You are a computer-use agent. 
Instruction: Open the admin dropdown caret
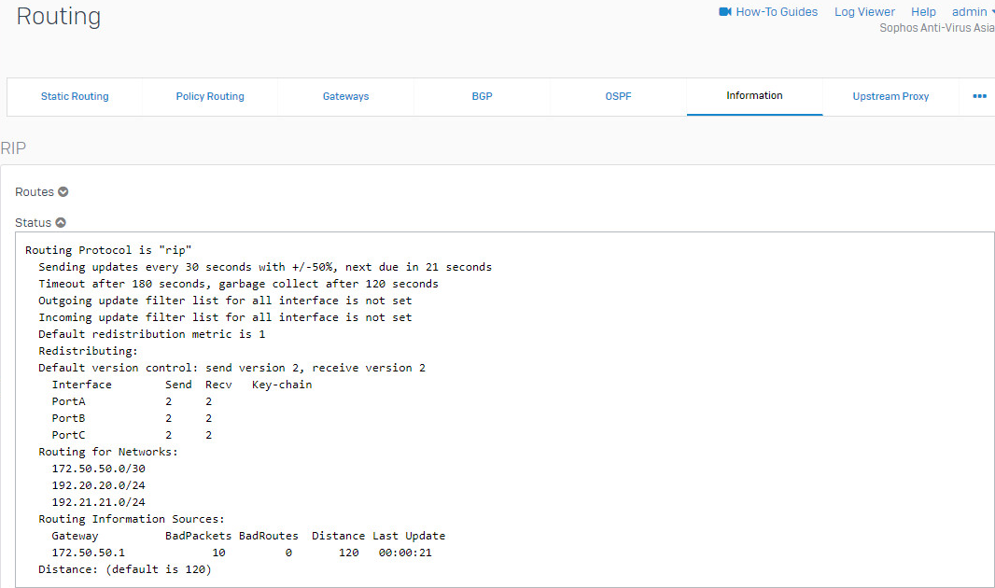point(991,11)
